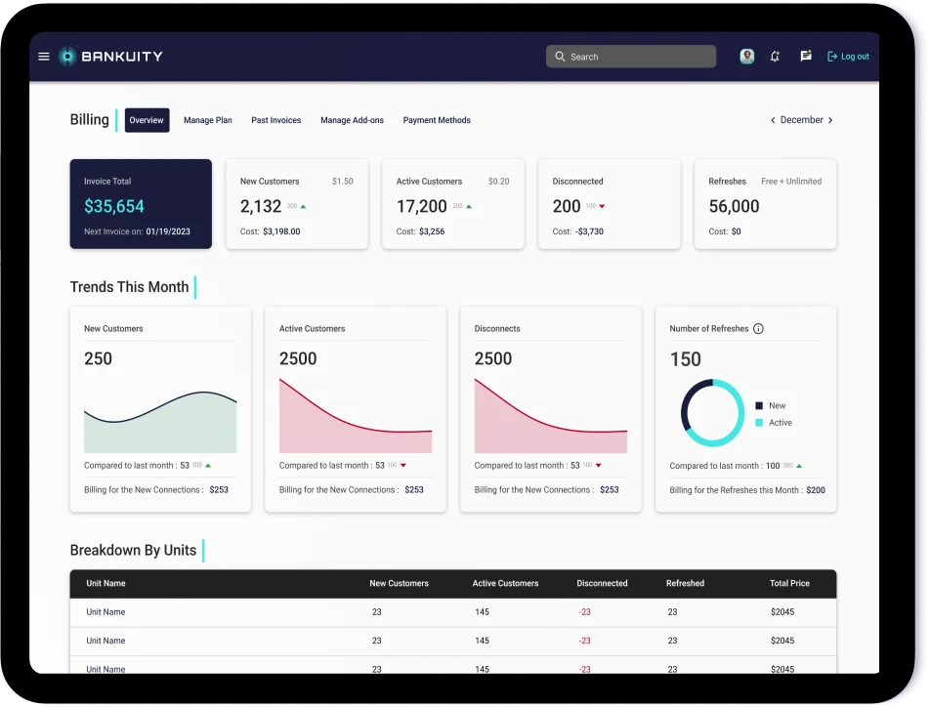
Task: Click the Active legend color swatch
Action: point(758,422)
